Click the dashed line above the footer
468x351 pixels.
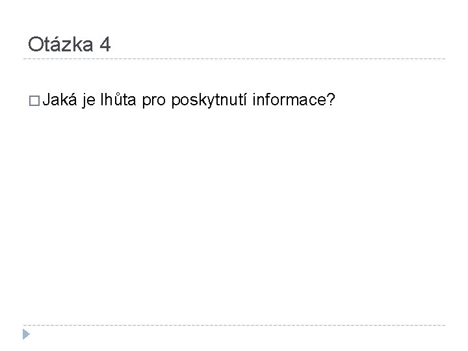pyautogui.click(x=234, y=325)
